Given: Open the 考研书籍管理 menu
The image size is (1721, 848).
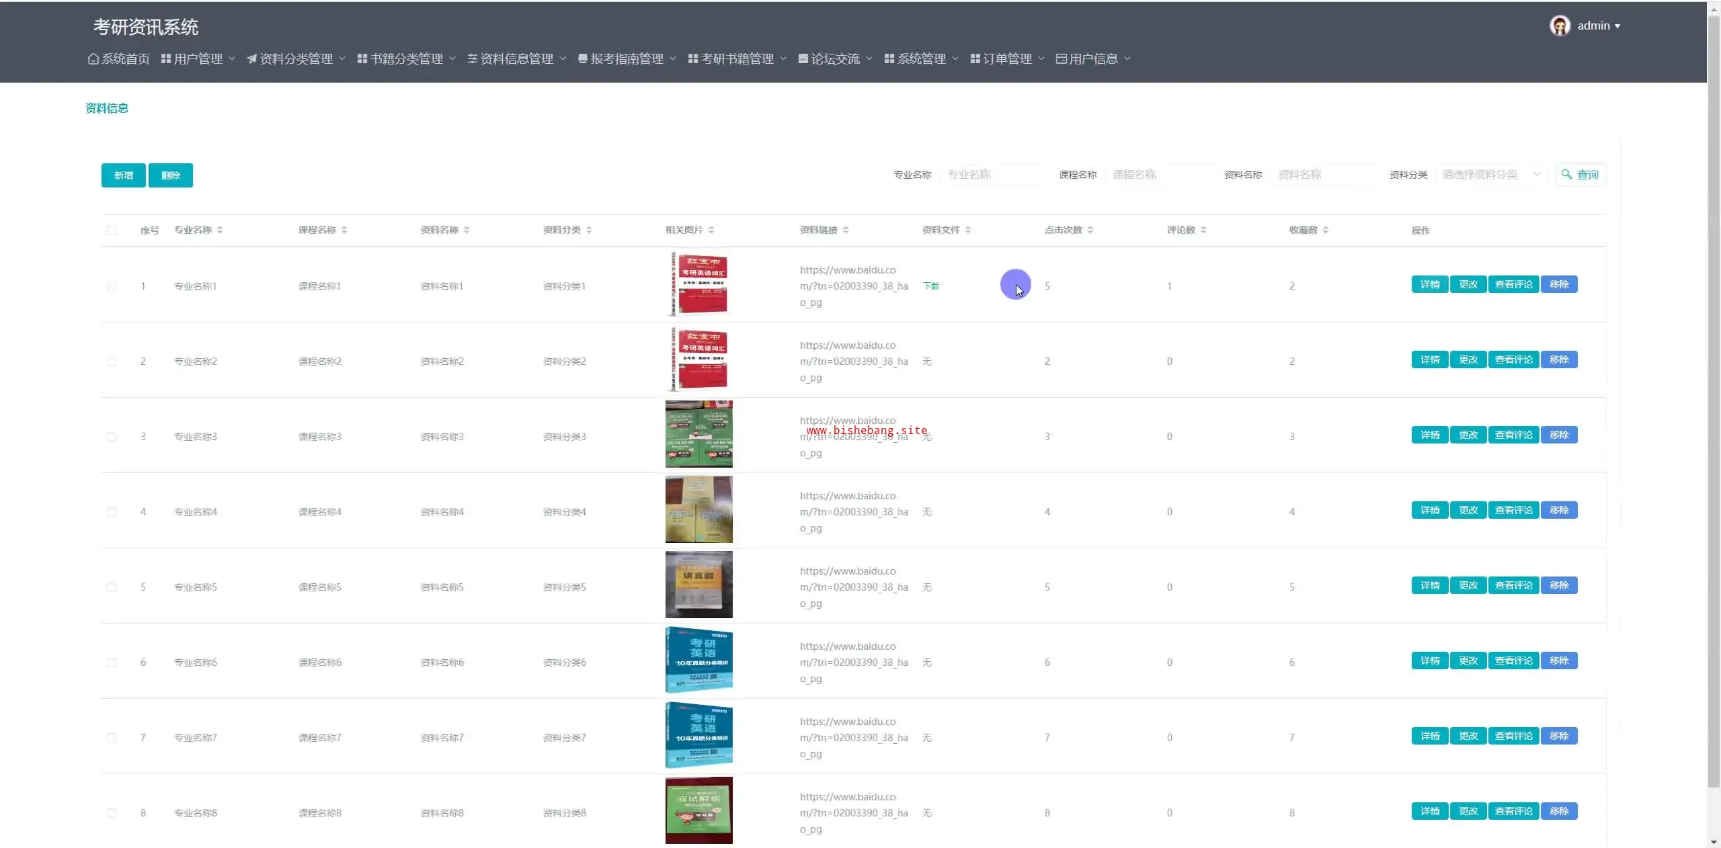Looking at the screenshot, I should click(737, 59).
